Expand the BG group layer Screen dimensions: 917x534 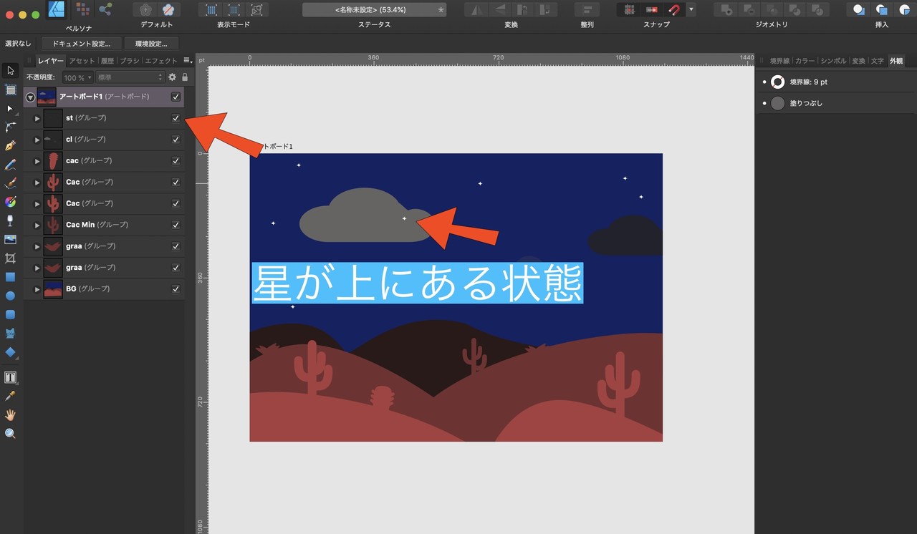37,289
